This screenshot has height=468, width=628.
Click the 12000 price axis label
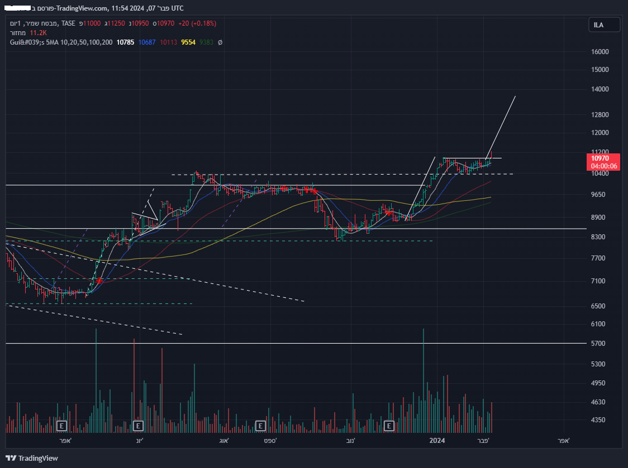[x=600, y=133]
